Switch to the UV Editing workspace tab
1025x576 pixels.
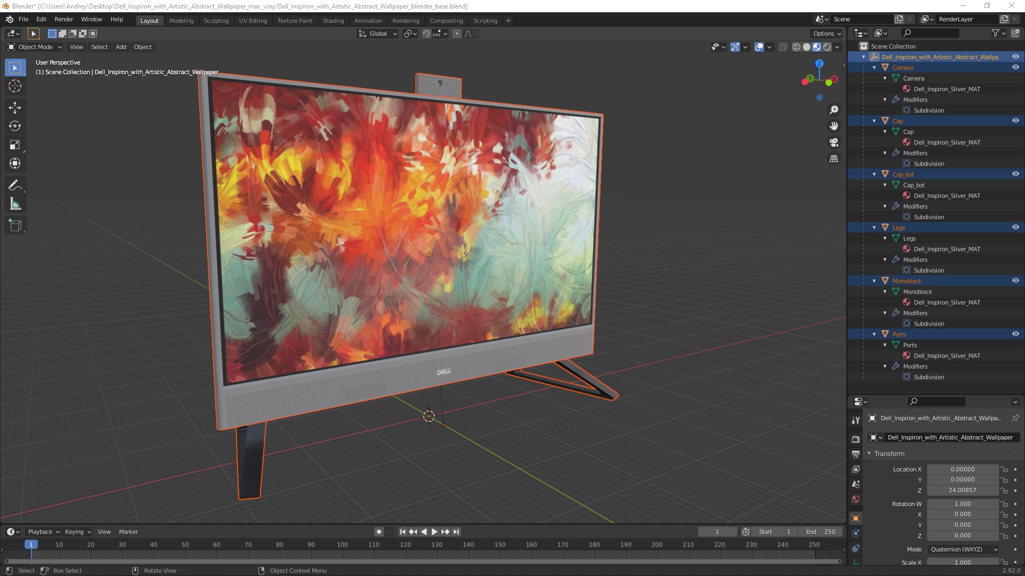(x=253, y=21)
